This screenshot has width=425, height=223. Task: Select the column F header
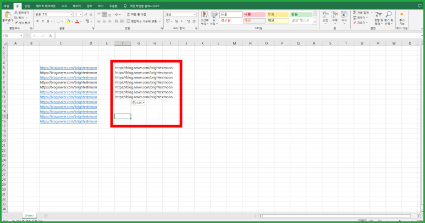[123, 43]
